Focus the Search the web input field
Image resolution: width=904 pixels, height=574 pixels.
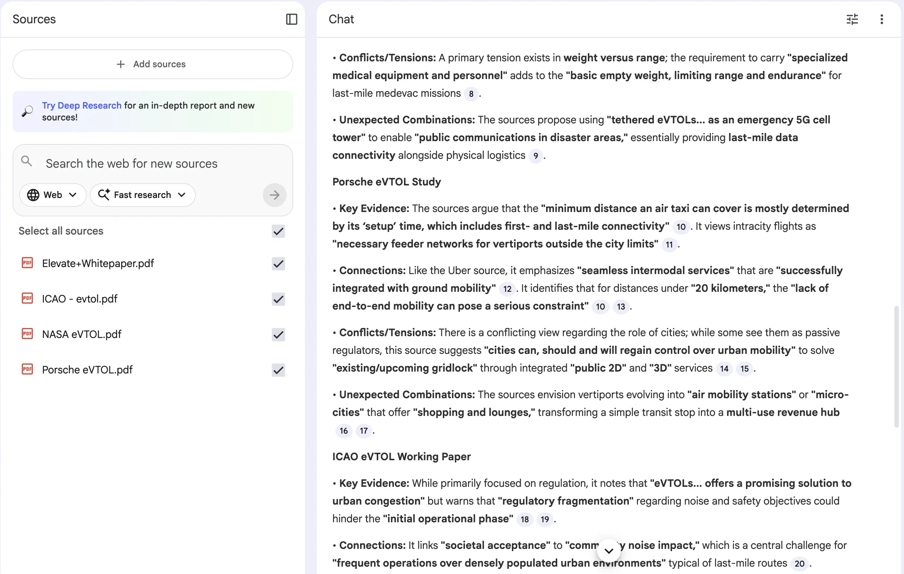click(131, 164)
